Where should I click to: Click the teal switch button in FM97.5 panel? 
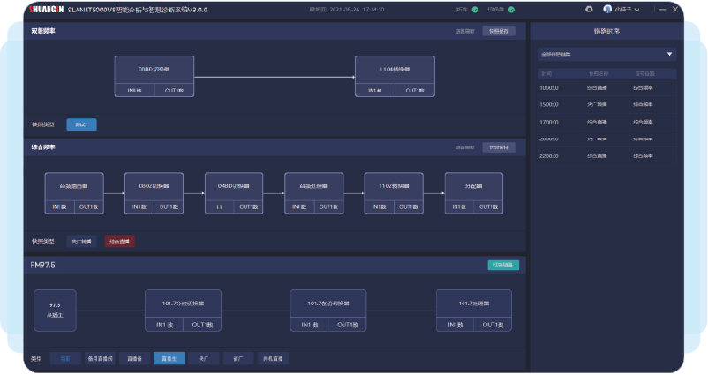[x=503, y=265]
